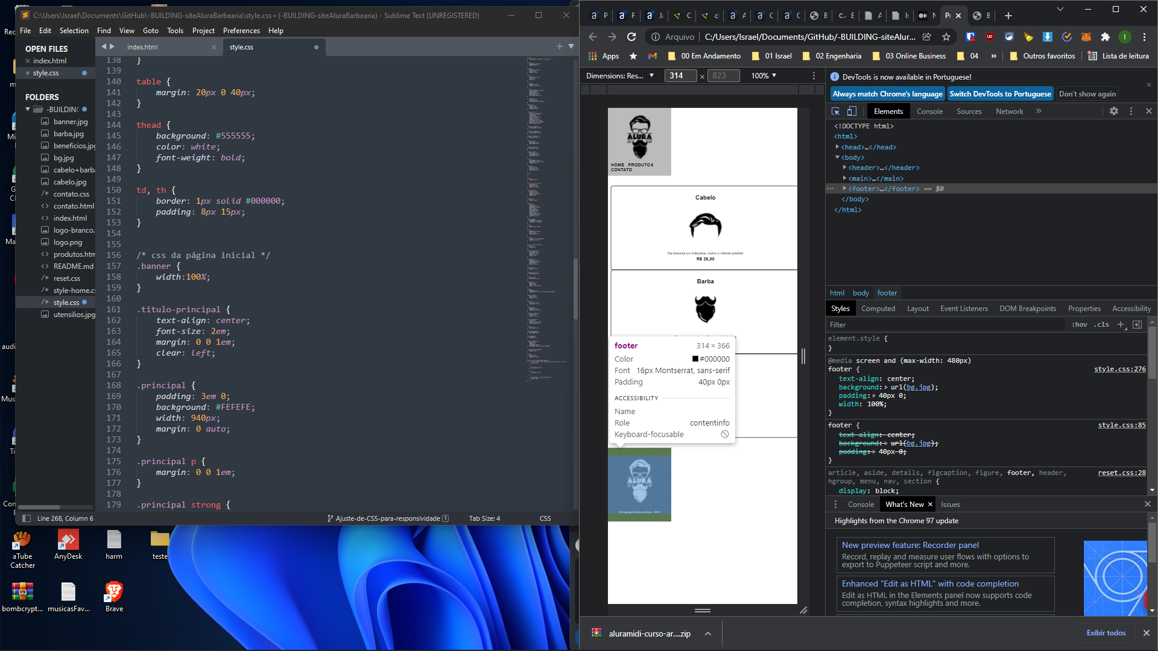Switch to the Network panel tab

click(1009, 112)
